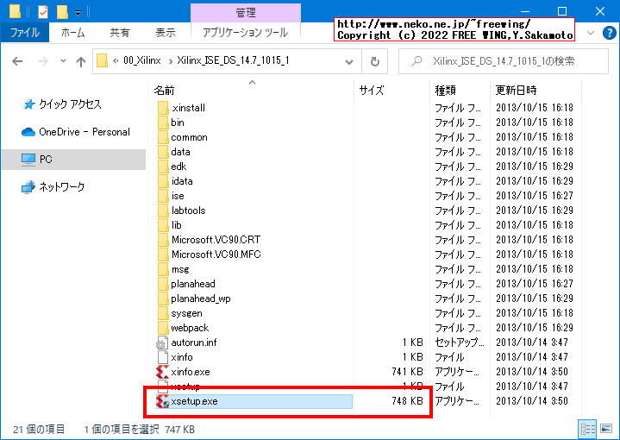The image size is (620, 440).
Task: Select ネットワーク in the navigation pane
Action: 53,186
